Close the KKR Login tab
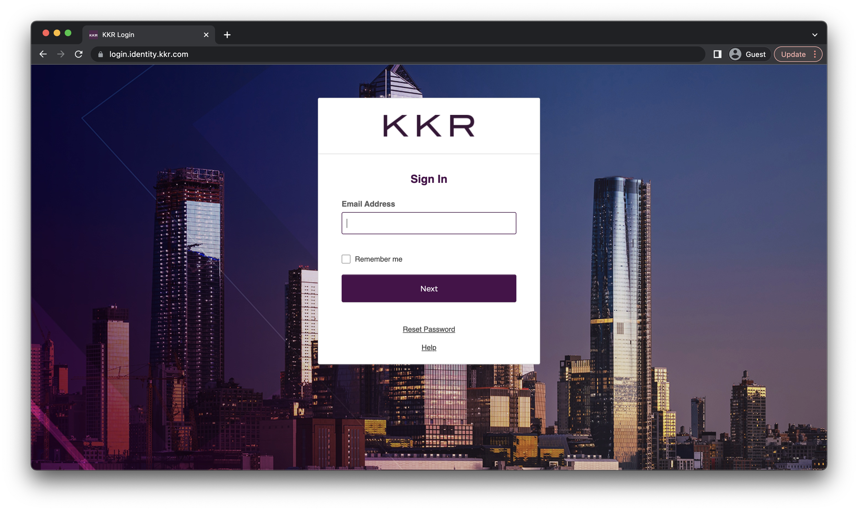Viewport: 858px width, 511px height. pos(206,35)
